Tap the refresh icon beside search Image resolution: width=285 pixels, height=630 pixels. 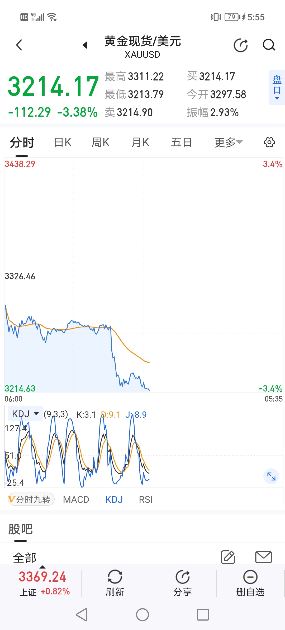241,45
